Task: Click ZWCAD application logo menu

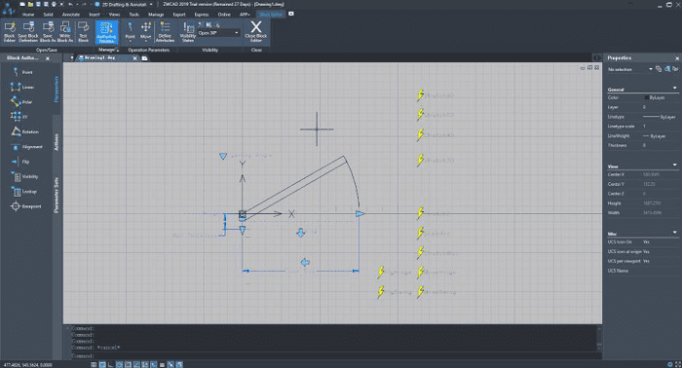Action: 9,9
